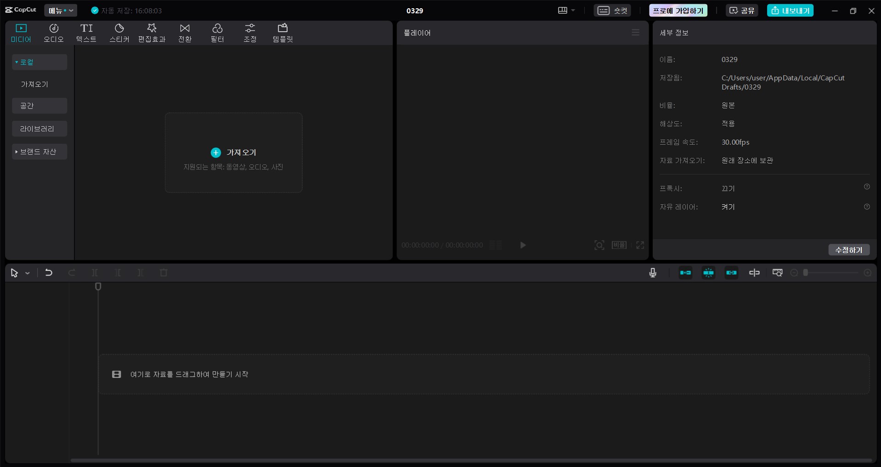
Task: Click the timeline zoom out icon
Action: pos(794,273)
